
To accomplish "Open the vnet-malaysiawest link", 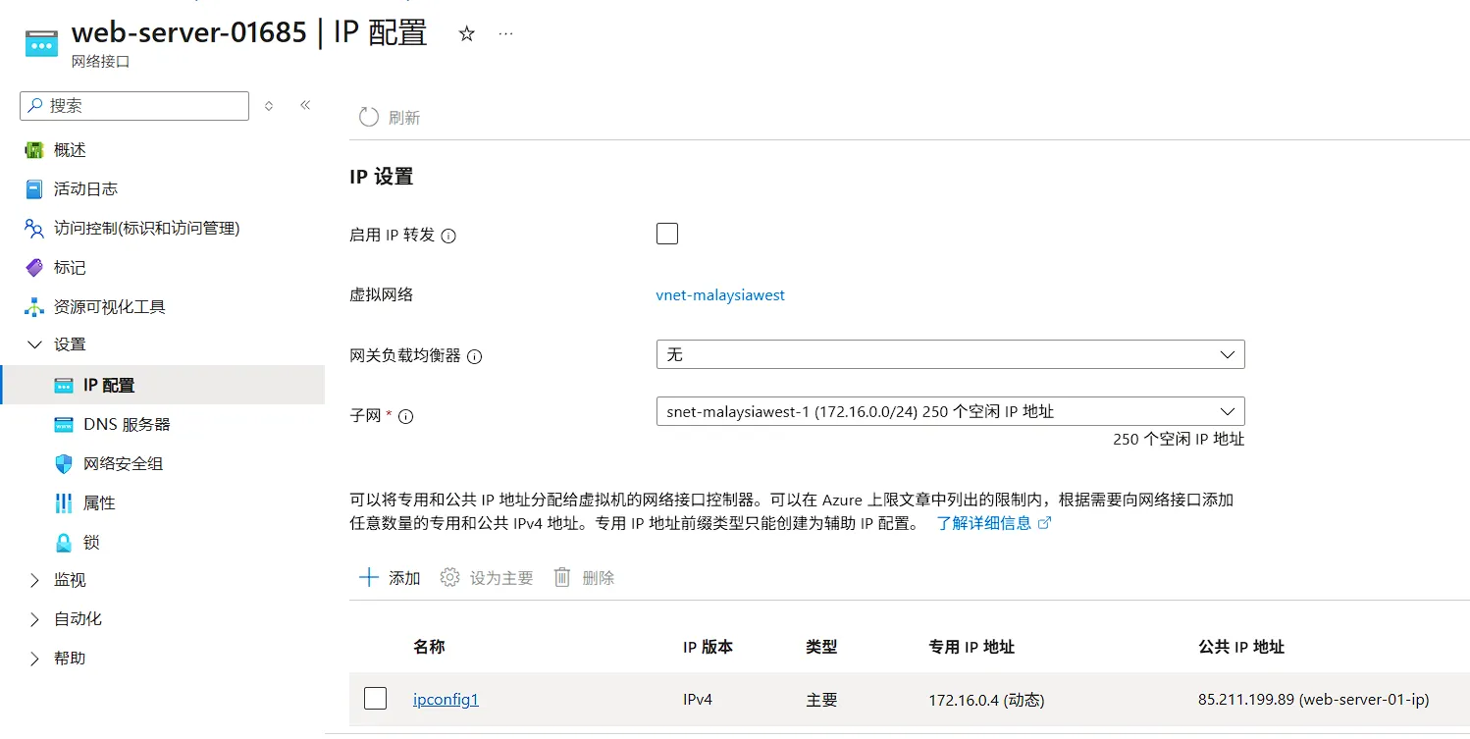I will click(x=720, y=294).
